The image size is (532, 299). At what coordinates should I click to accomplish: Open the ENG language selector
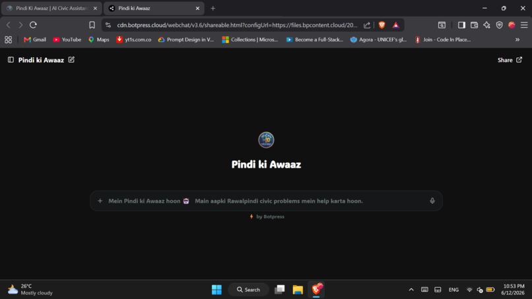click(453, 290)
